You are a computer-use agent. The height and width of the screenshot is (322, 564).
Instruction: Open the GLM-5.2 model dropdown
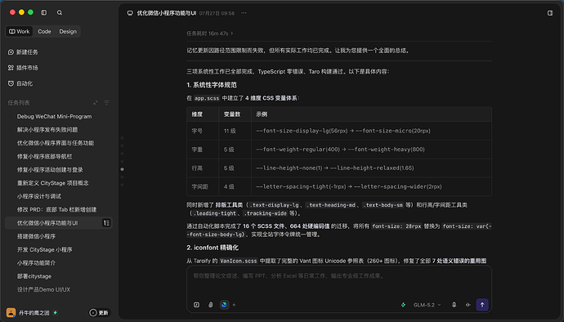coord(427,305)
